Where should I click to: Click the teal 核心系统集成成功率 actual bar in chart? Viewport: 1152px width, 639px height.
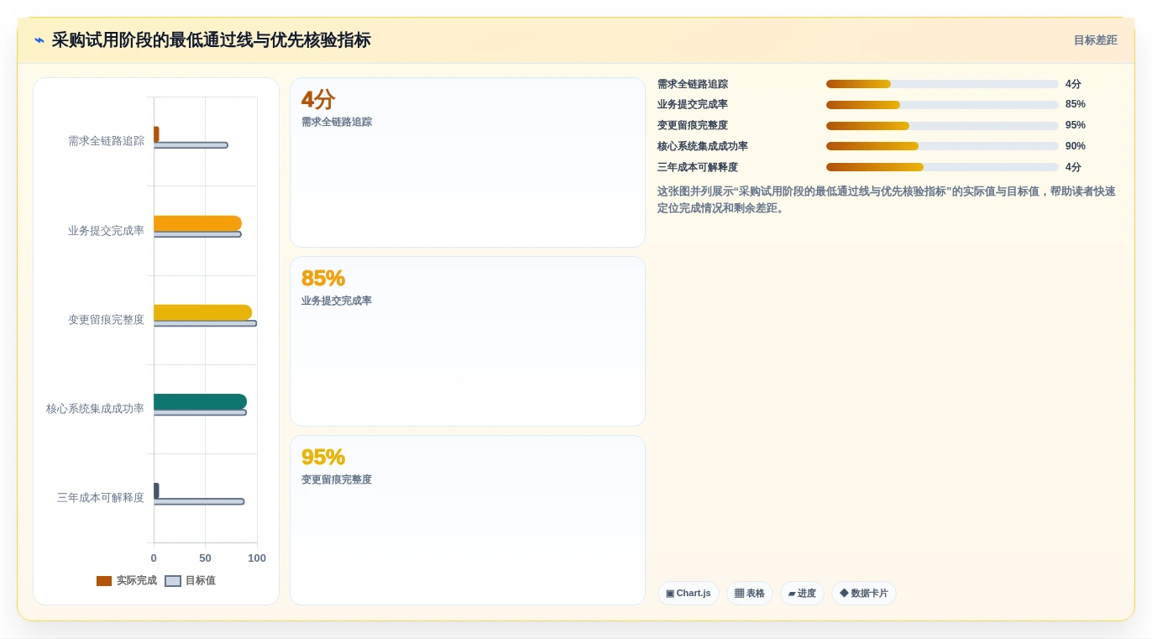click(x=200, y=401)
